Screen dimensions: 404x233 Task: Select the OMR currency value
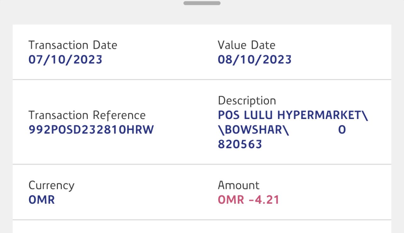[42, 200]
